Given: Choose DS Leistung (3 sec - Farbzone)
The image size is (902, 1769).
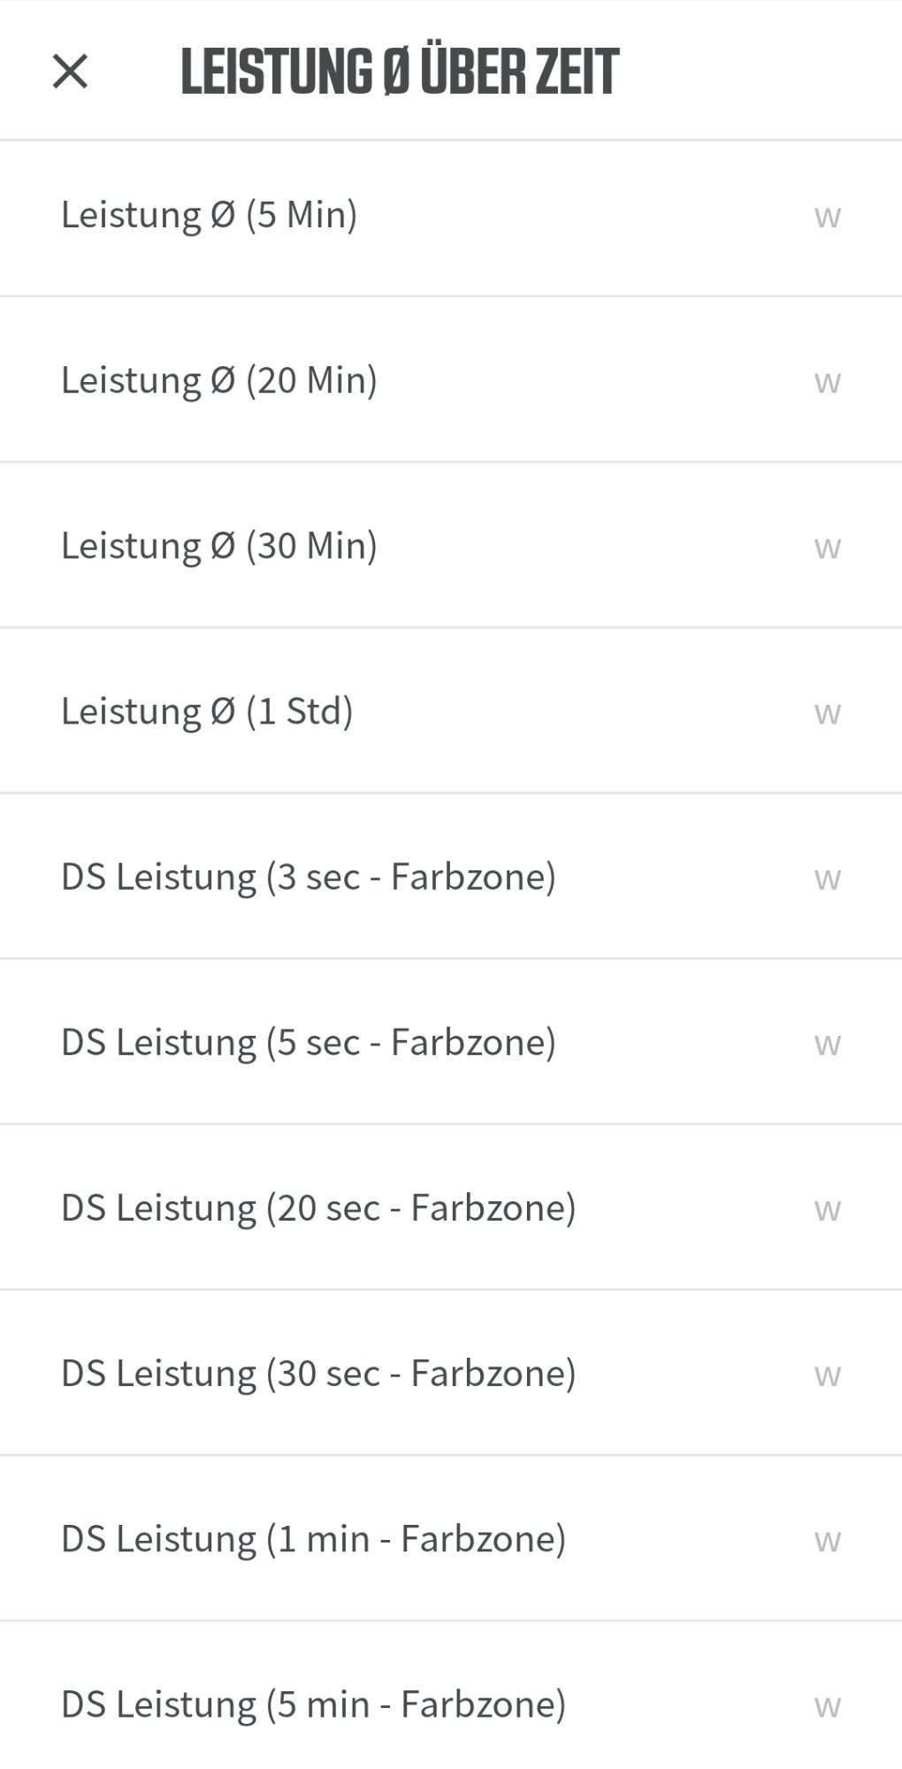Looking at the screenshot, I should click(x=308, y=877).
